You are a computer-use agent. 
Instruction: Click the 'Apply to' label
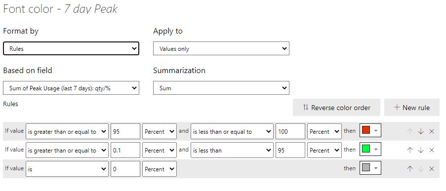[168, 31]
